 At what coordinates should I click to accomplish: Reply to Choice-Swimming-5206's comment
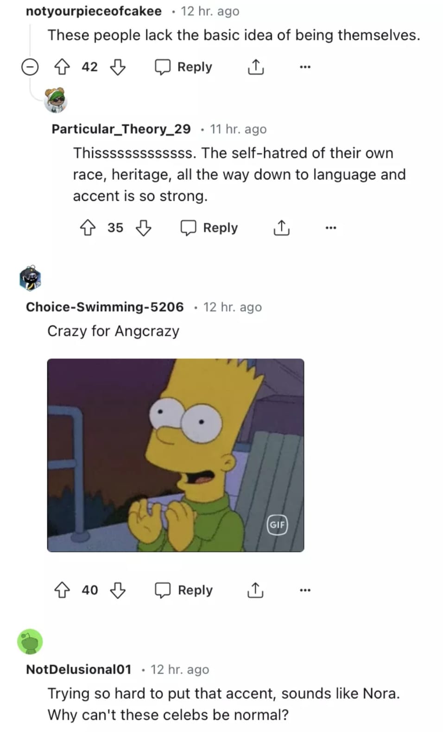[184, 590]
